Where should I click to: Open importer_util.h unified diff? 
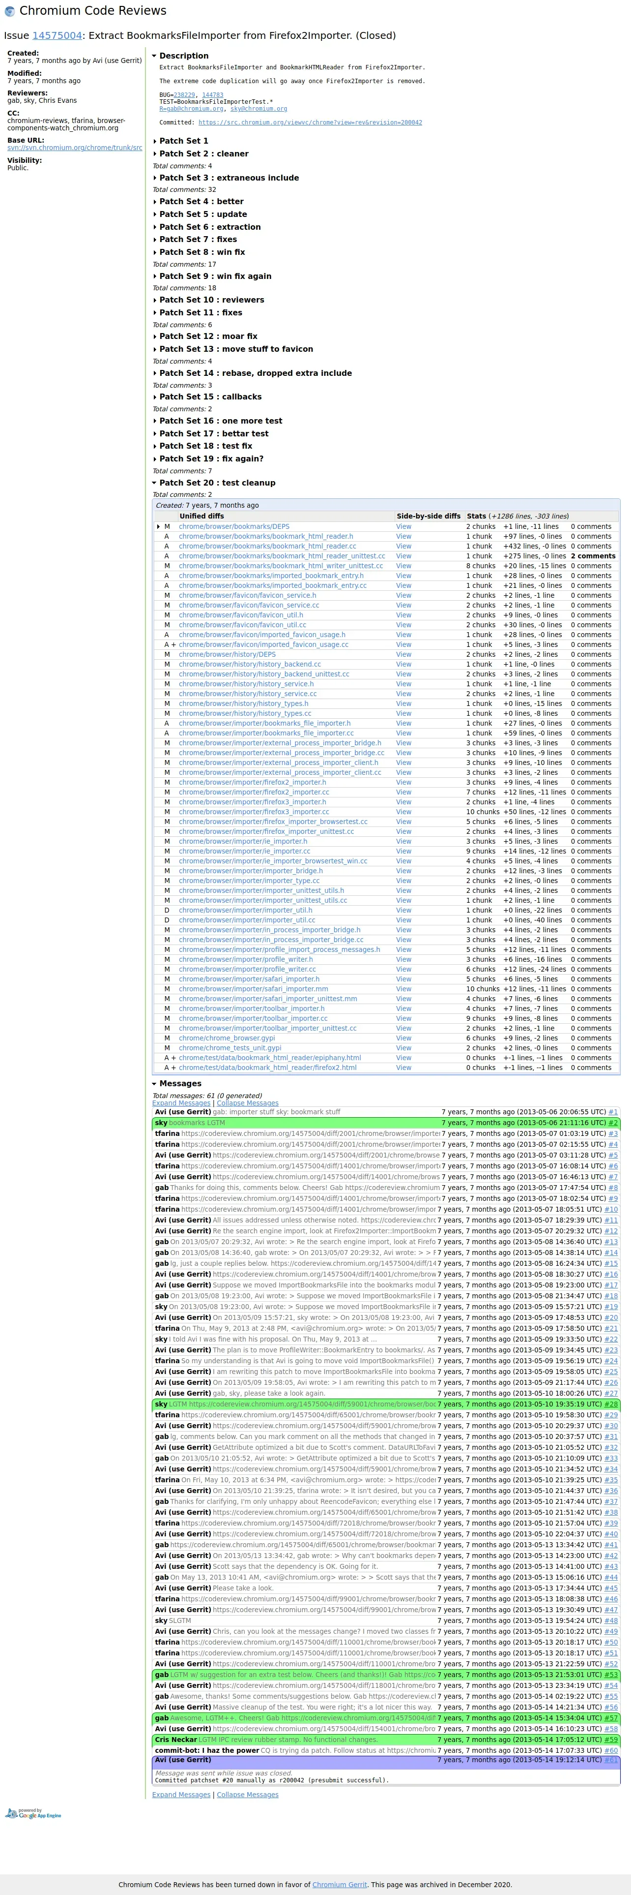click(245, 910)
